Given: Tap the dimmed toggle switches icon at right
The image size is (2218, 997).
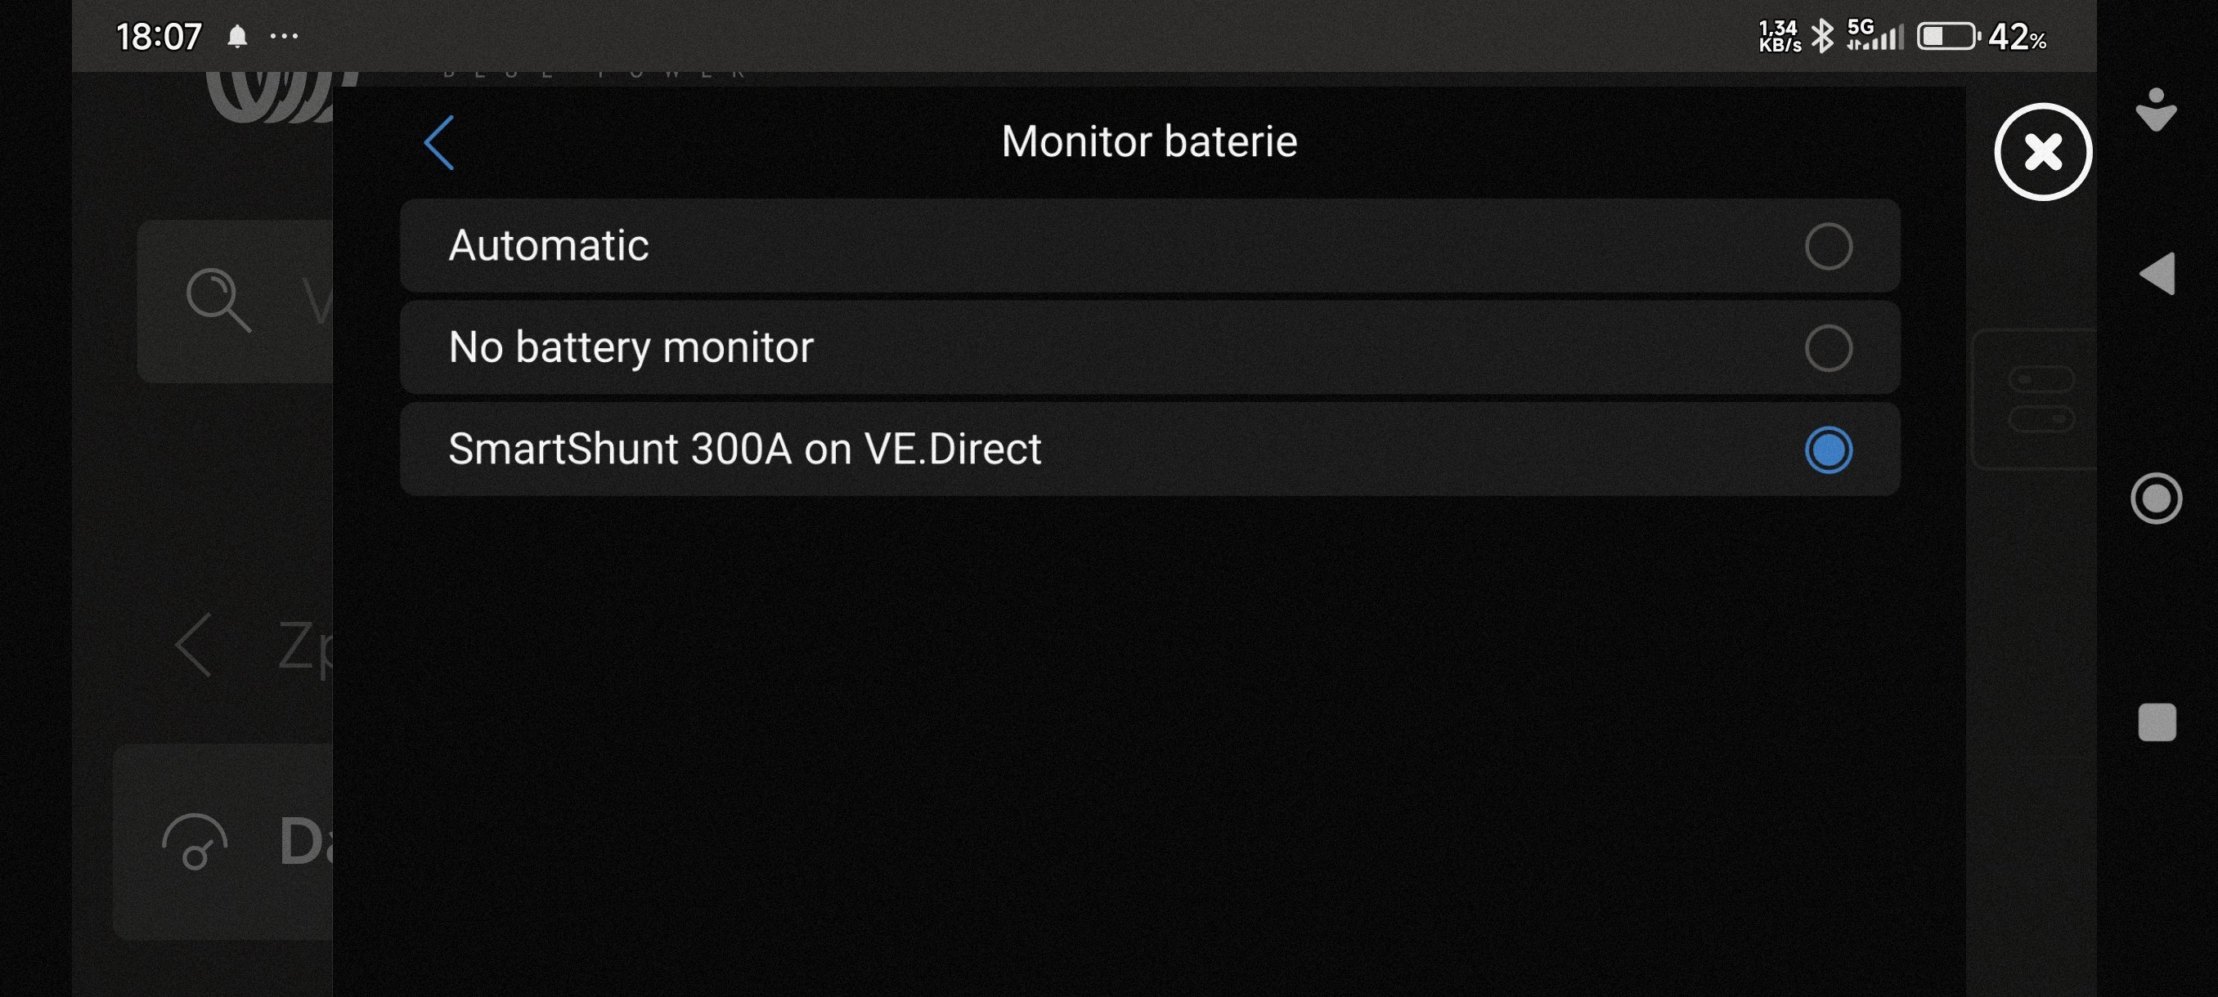Looking at the screenshot, I should 2040,399.
